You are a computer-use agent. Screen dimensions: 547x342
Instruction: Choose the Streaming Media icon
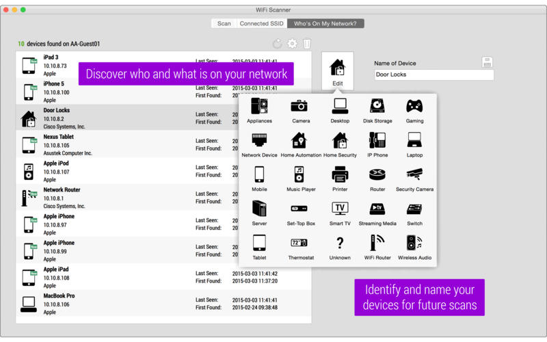[x=377, y=209]
